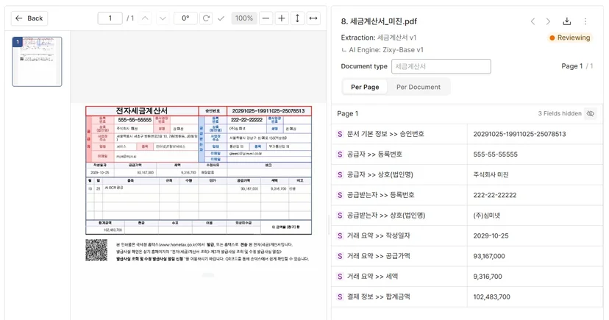Select the 공급받는자 >> 상호(법인명) field label
The width and height of the screenshot is (609, 320).
click(x=386, y=216)
